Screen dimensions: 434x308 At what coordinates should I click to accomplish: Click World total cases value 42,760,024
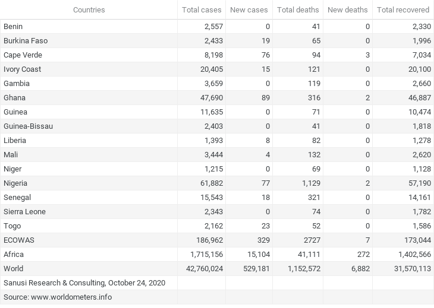[202, 269]
